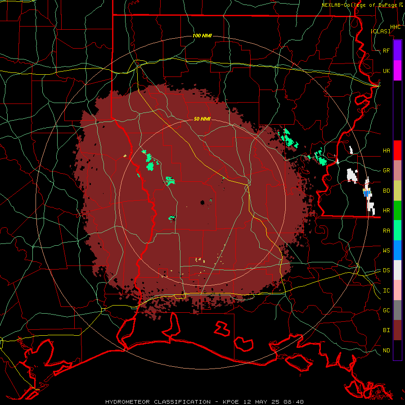
Task: Click the IC pink legend swatch
Action: coord(397,290)
